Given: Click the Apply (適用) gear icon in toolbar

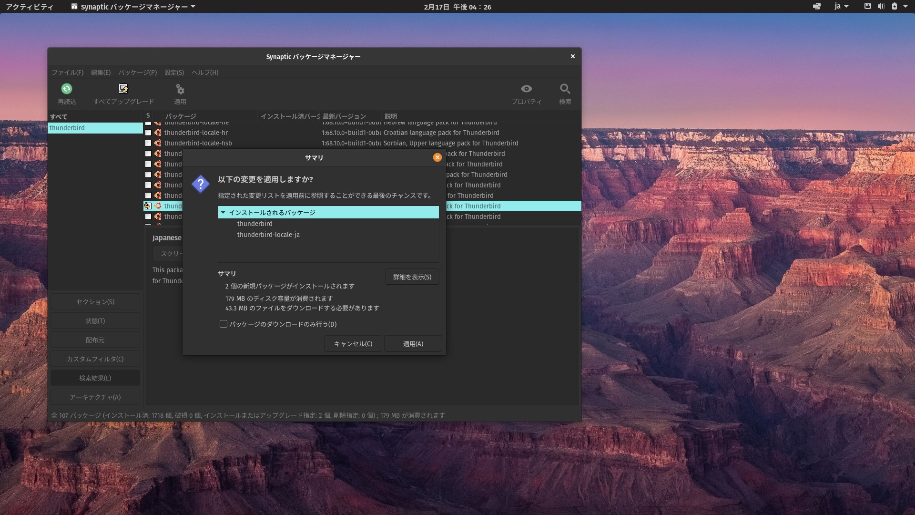Looking at the screenshot, I should pos(180,89).
